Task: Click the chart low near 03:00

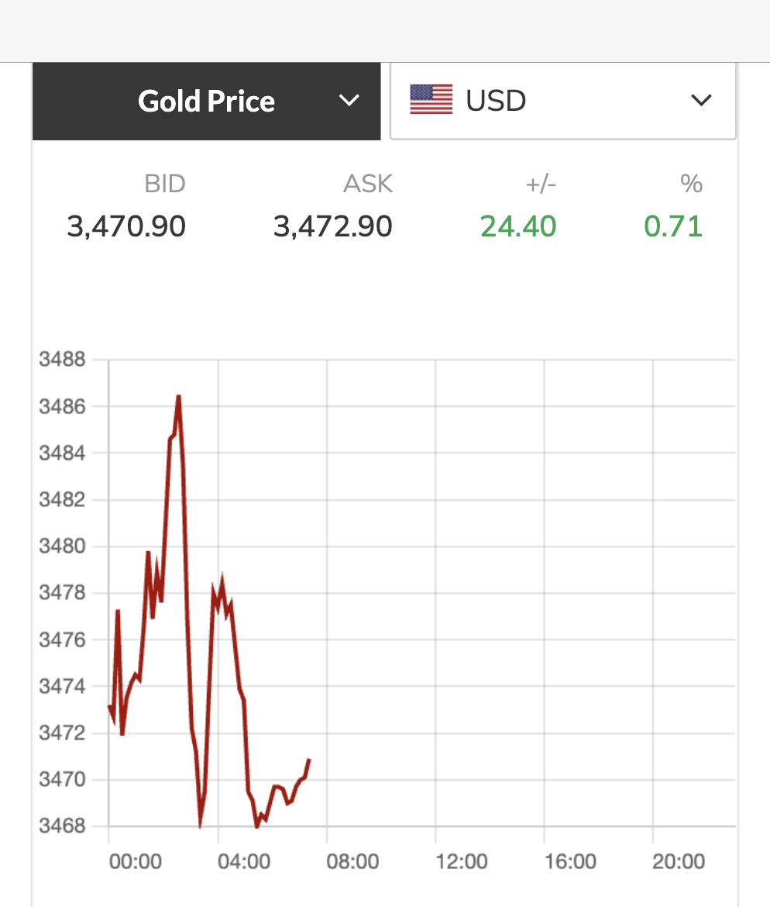Action: (x=200, y=825)
